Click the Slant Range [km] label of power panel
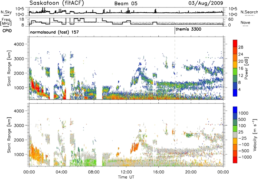The height and width of the screenshot is (179, 258). [9, 68]
